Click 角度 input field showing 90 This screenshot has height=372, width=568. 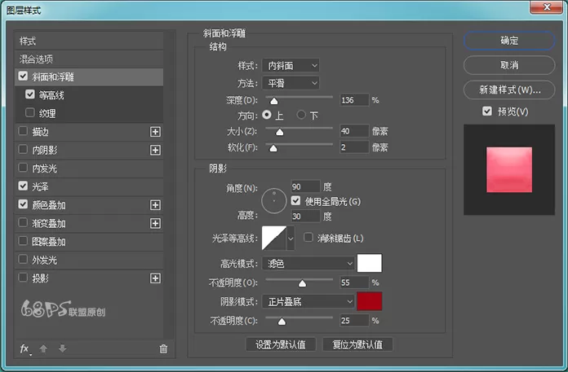(x=306, y=186)
